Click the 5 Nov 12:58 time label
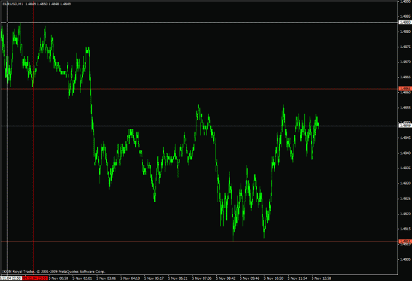Viewport: 412px width, 281px height. click(321, 278)
